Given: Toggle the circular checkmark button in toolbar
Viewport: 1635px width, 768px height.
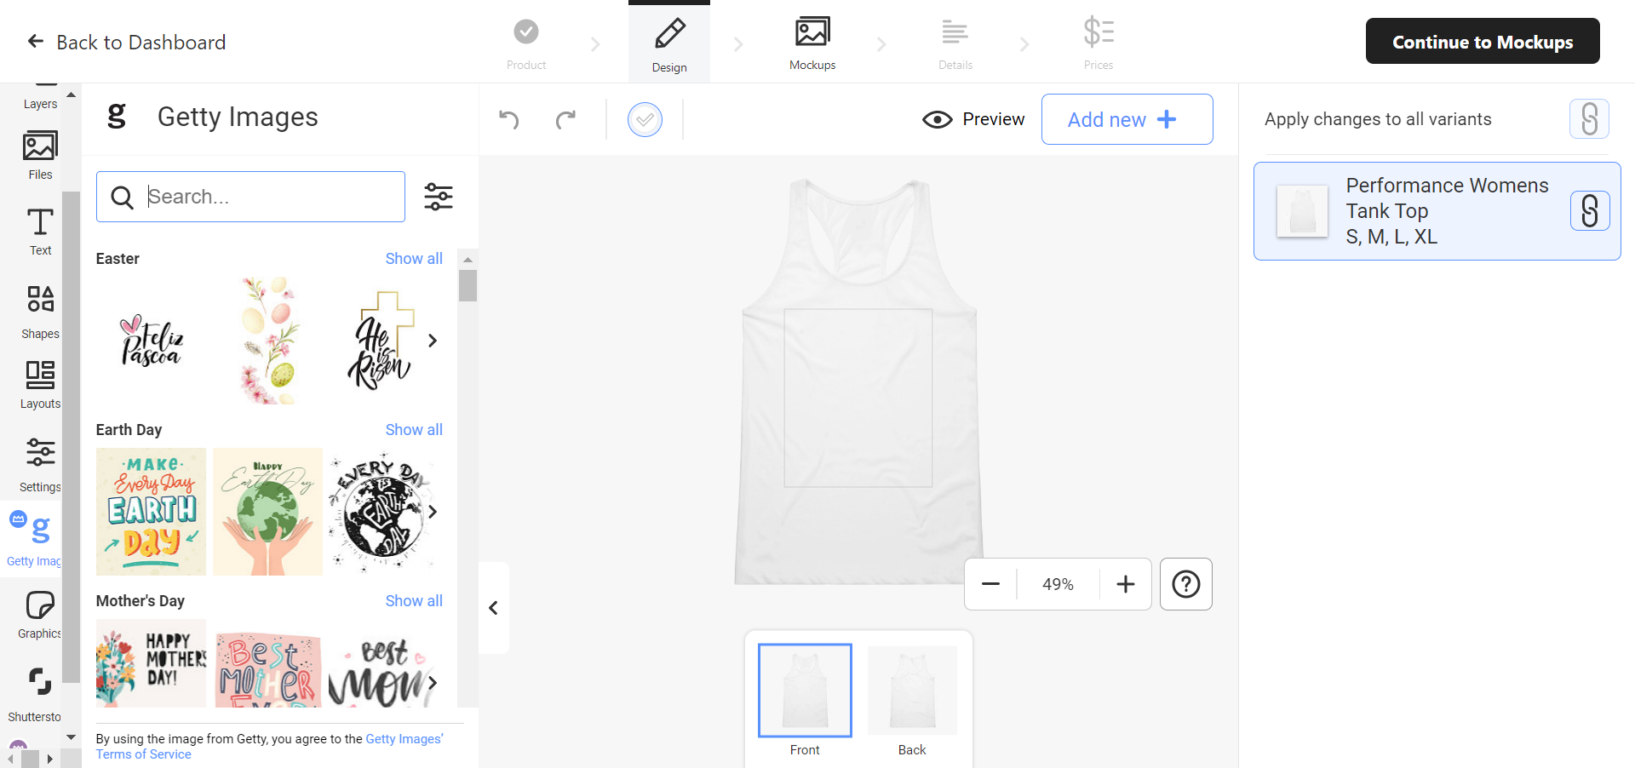Looking at the screenshot, I should click(x=645, y=120).
